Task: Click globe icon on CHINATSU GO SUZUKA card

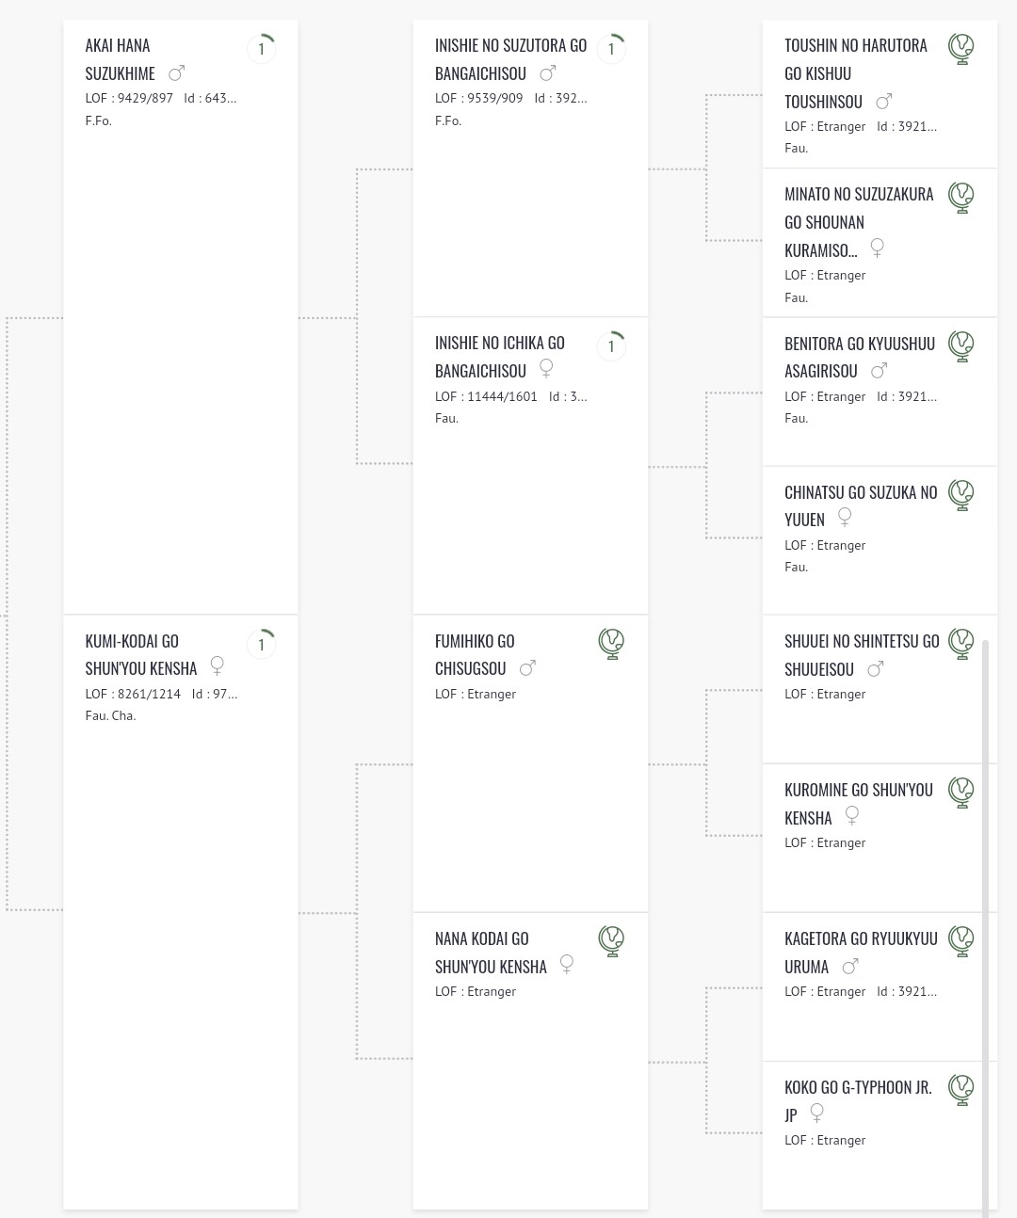Action: pos(960,494)
